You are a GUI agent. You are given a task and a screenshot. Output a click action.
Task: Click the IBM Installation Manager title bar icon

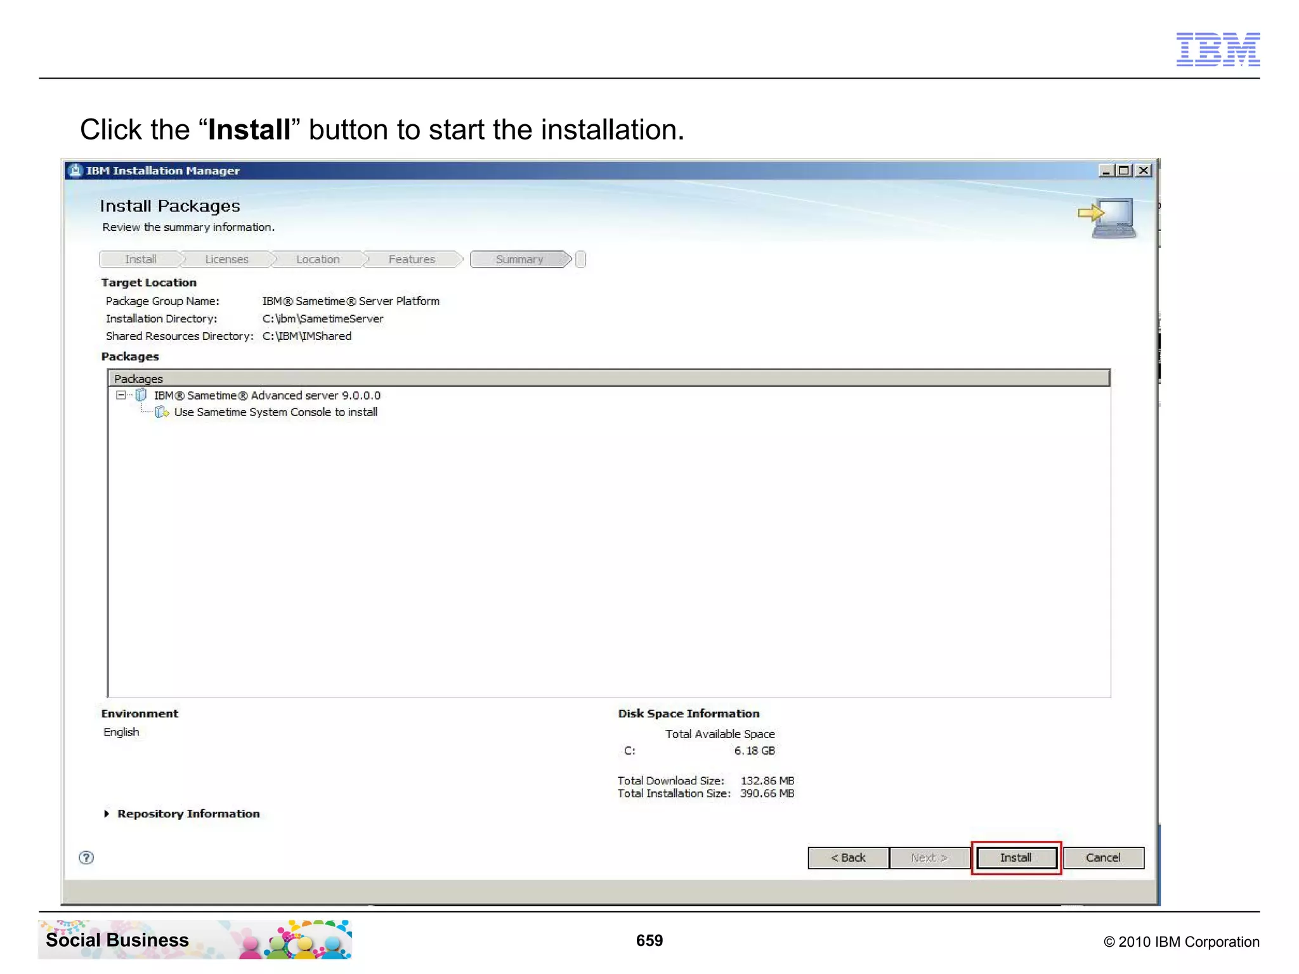click(75, 171)
